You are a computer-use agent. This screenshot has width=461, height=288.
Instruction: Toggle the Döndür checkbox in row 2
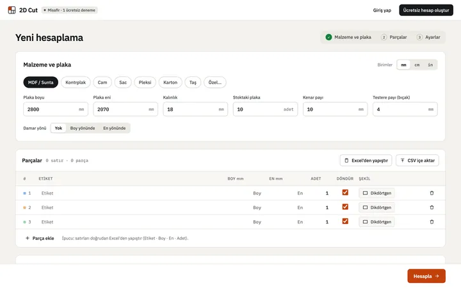(345, 207)
